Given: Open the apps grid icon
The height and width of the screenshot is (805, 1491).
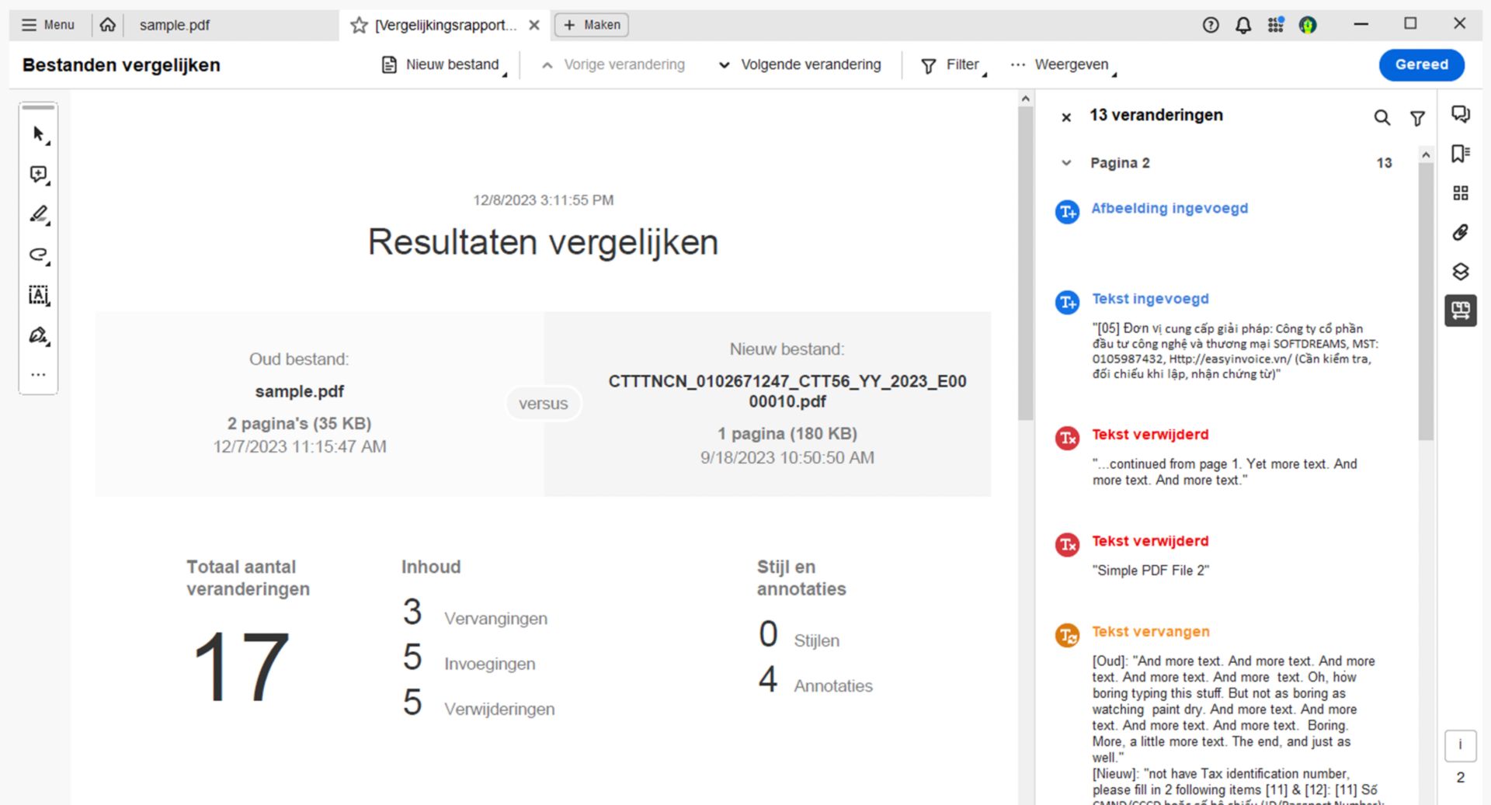Looking at the screenshot, I should 1276,25.
